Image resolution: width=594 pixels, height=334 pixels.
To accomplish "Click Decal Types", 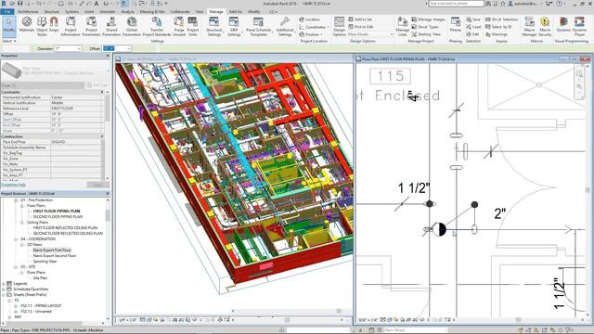I will [x=425, y=27].
